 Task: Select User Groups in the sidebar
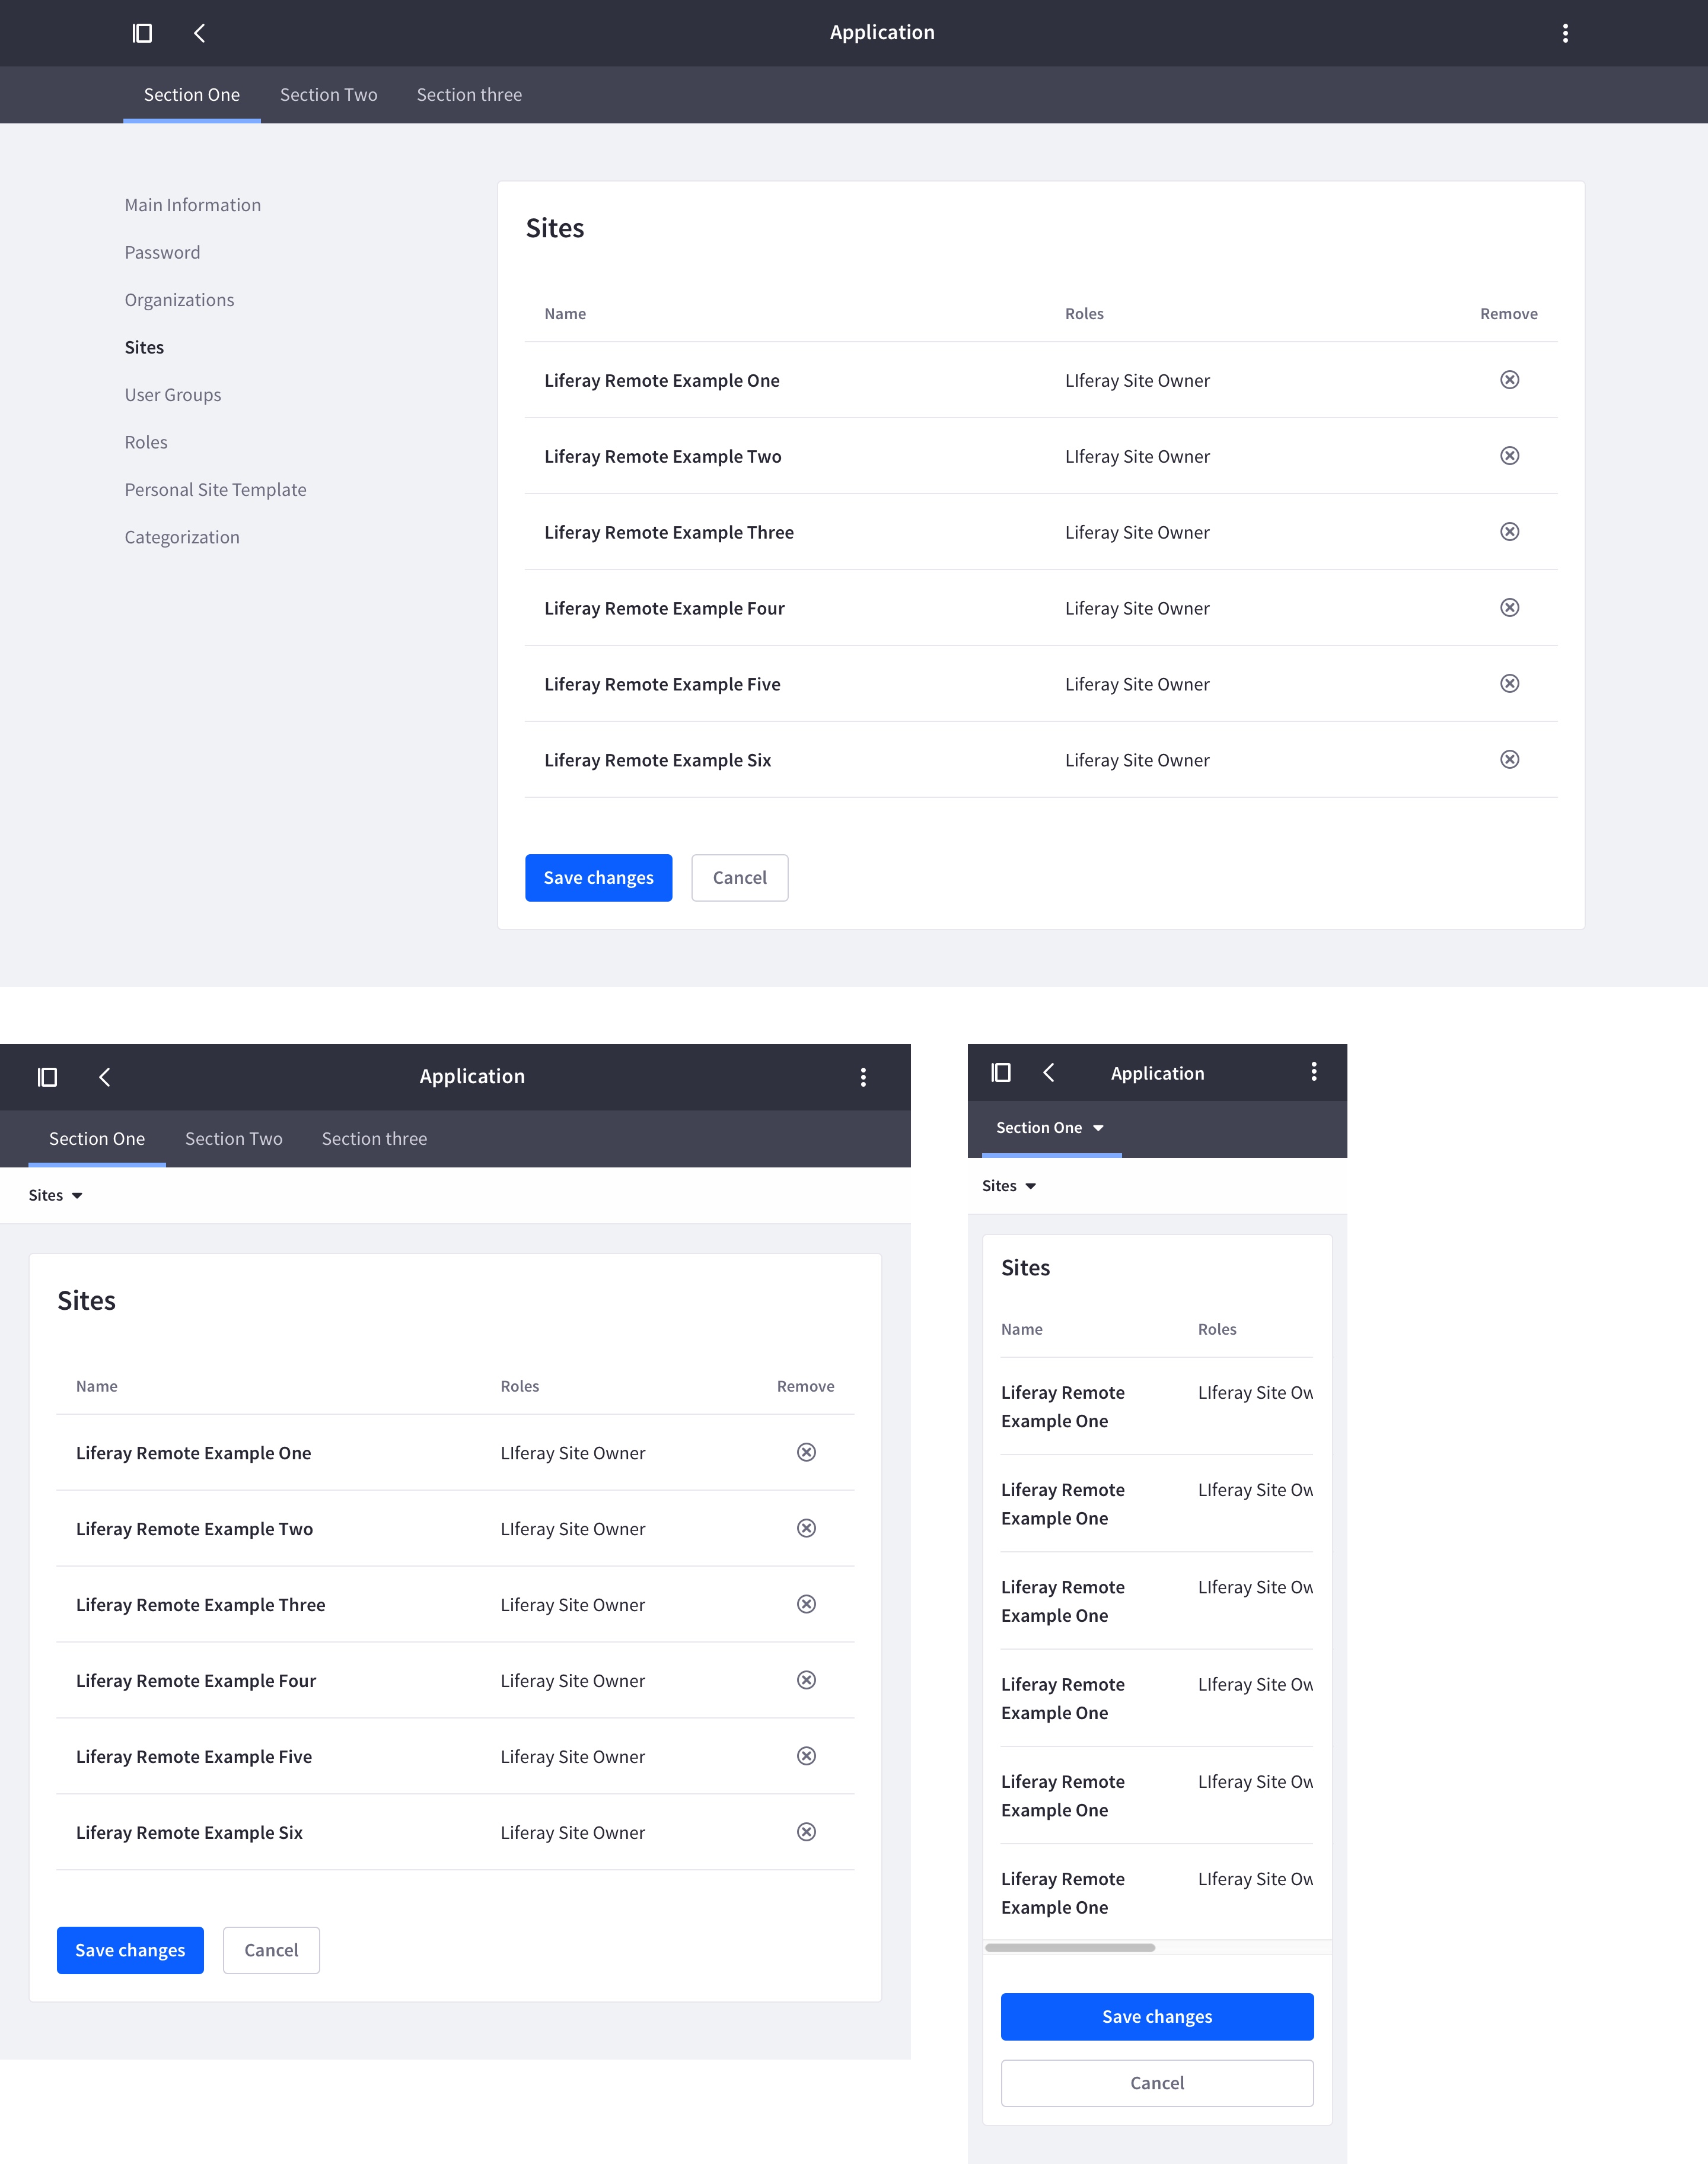[x=172, y=394]
